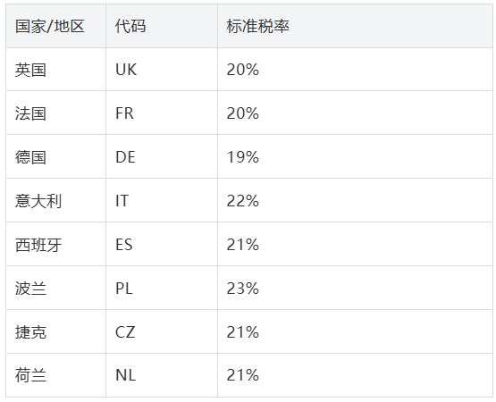Select the 荷兰 country cell
Screen dimensions: 496x402
(x=56, y=375)
